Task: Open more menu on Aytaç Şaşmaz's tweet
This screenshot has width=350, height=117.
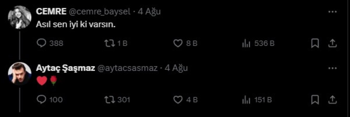Action: [332, 68]
